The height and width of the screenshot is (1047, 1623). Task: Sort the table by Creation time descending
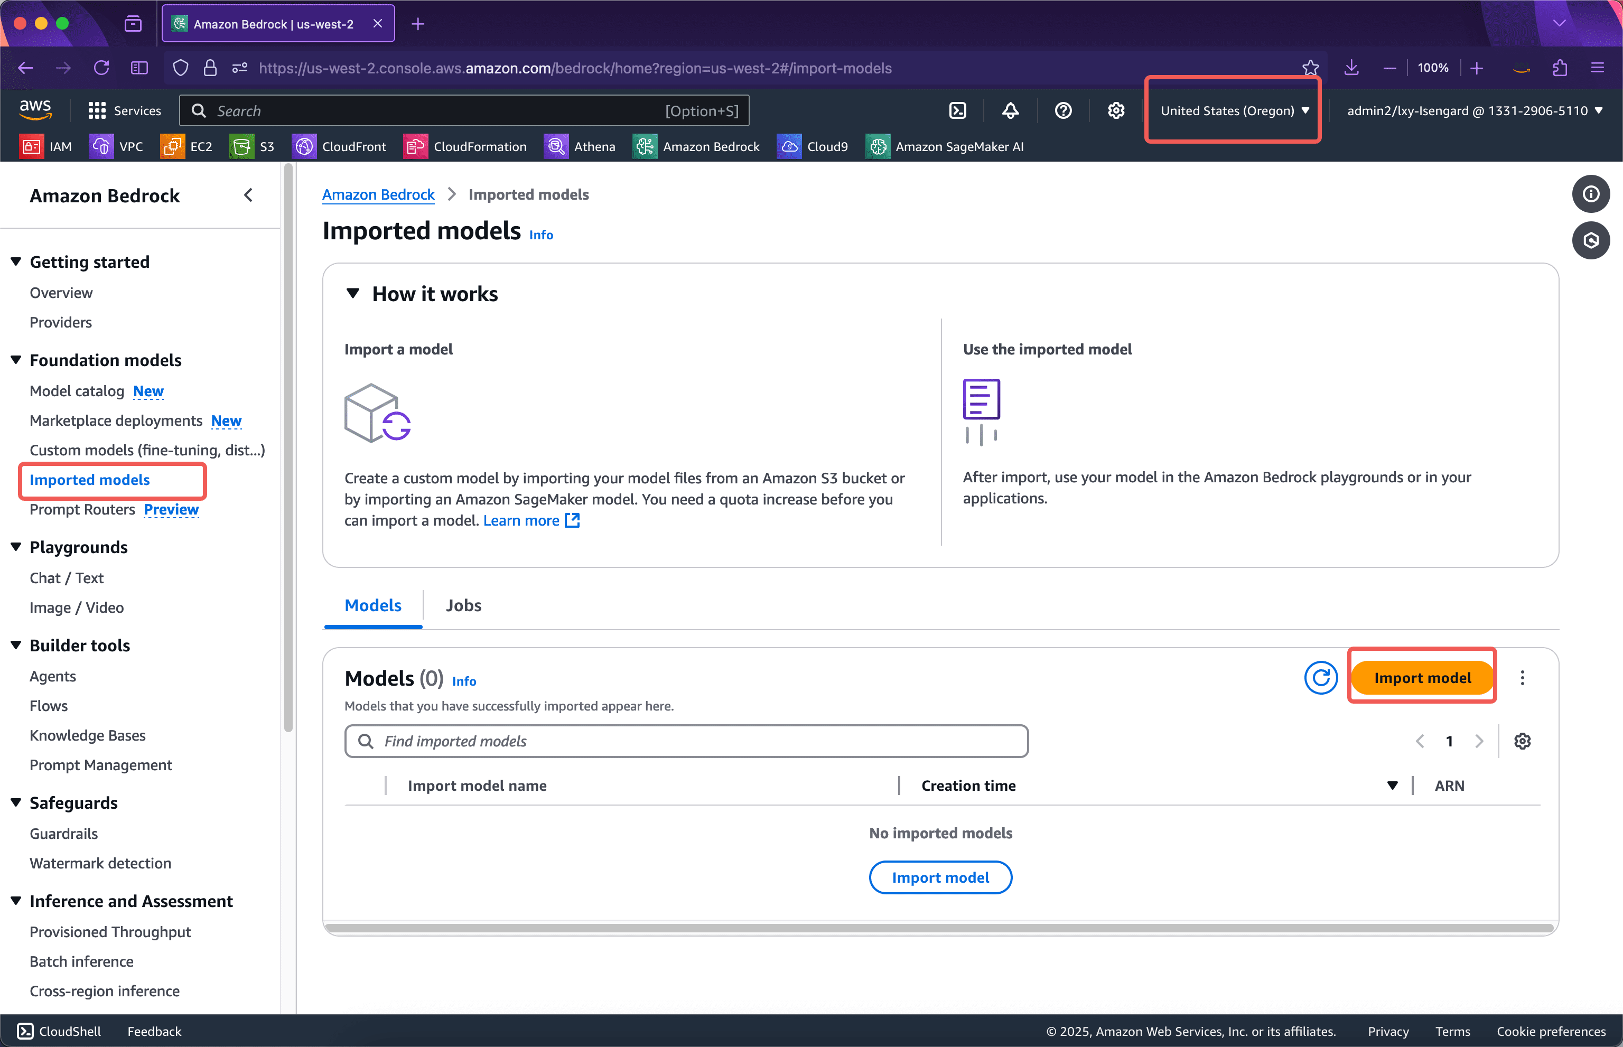click(1392, 785)
